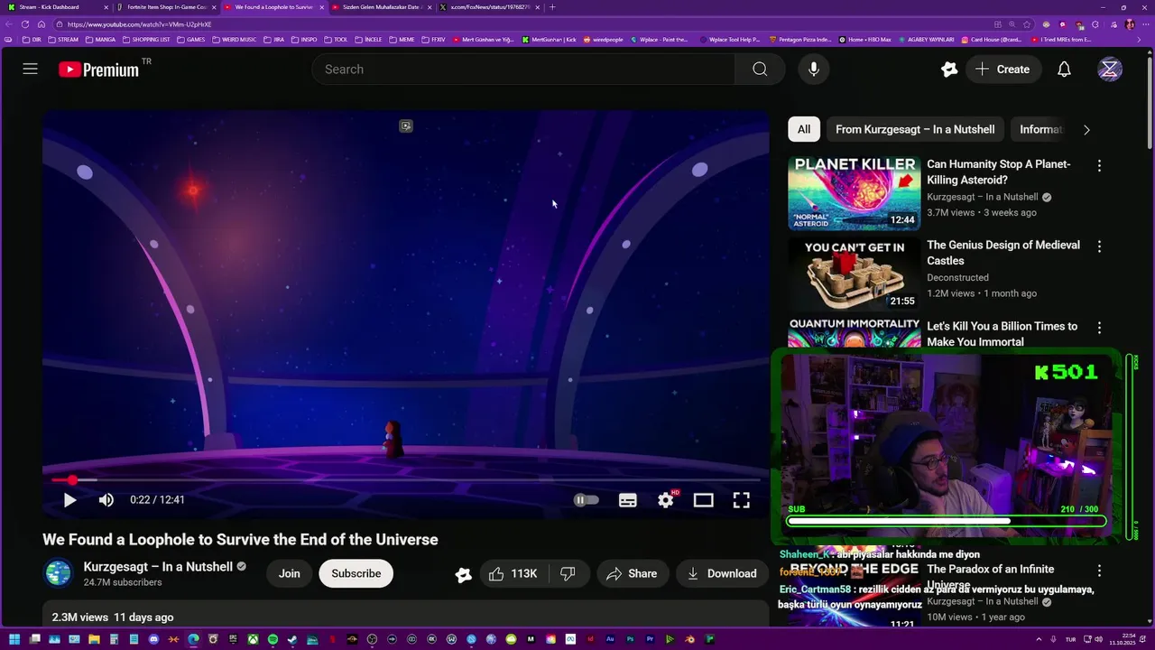Image resolution: width=1155 pixels, height=650 pixels.
Task: Open File Explorer from the taskbar
Action: 94,639
